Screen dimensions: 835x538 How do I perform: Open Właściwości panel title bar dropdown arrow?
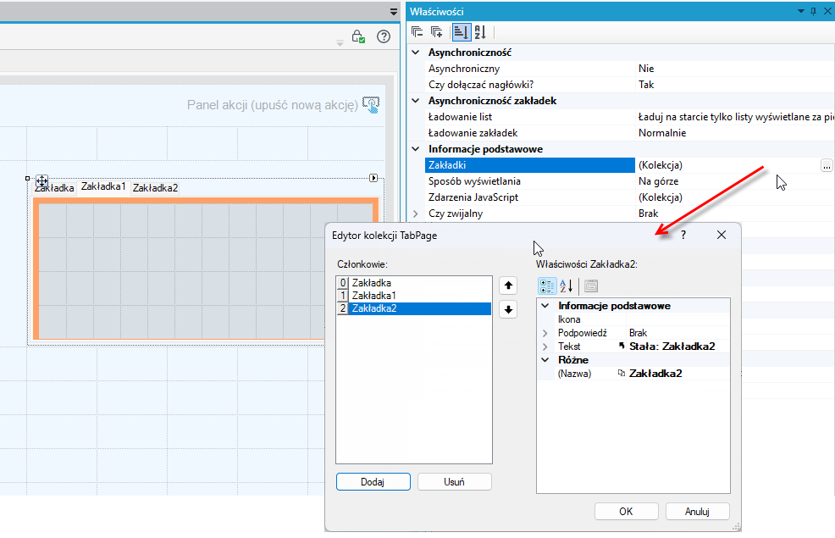[801, 11]
